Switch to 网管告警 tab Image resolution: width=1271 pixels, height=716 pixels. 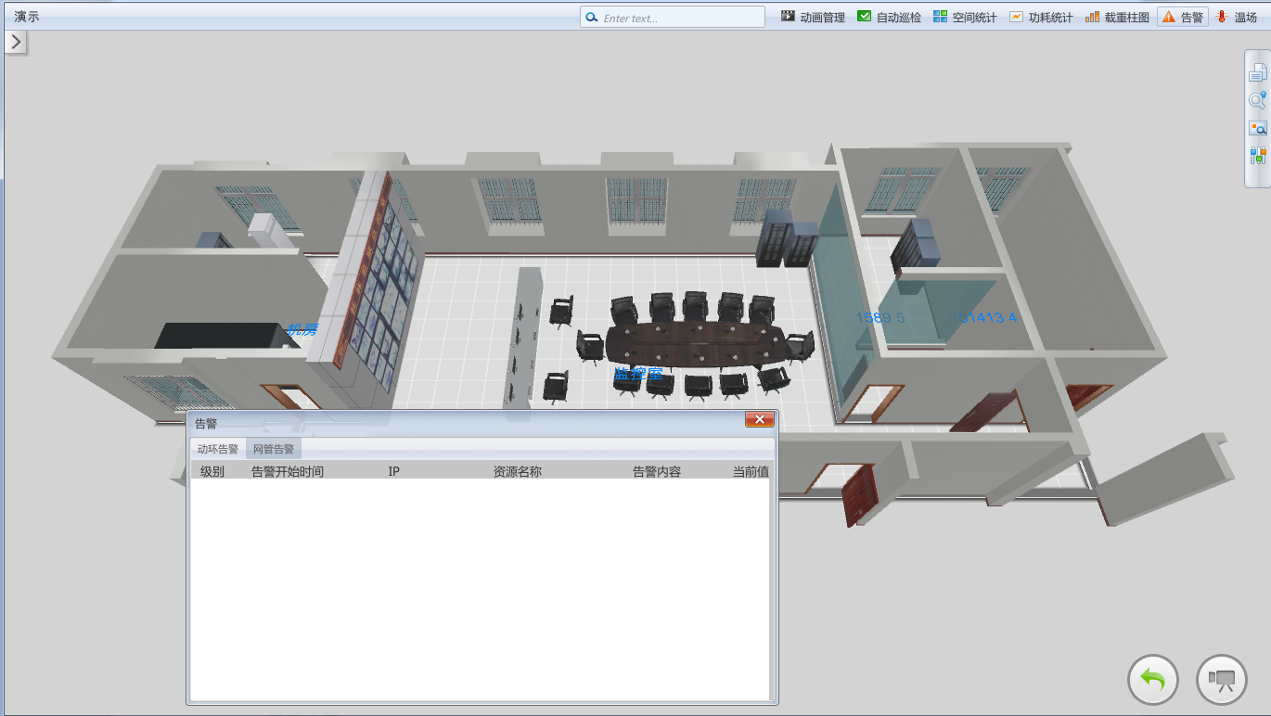coord(274,449)
